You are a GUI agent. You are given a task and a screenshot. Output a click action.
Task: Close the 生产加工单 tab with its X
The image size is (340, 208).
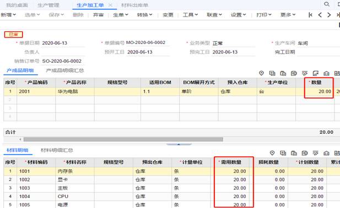[110, 5]
